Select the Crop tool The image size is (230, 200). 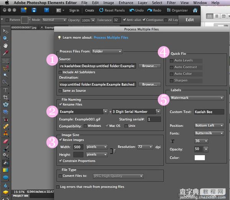coord(6,98)
